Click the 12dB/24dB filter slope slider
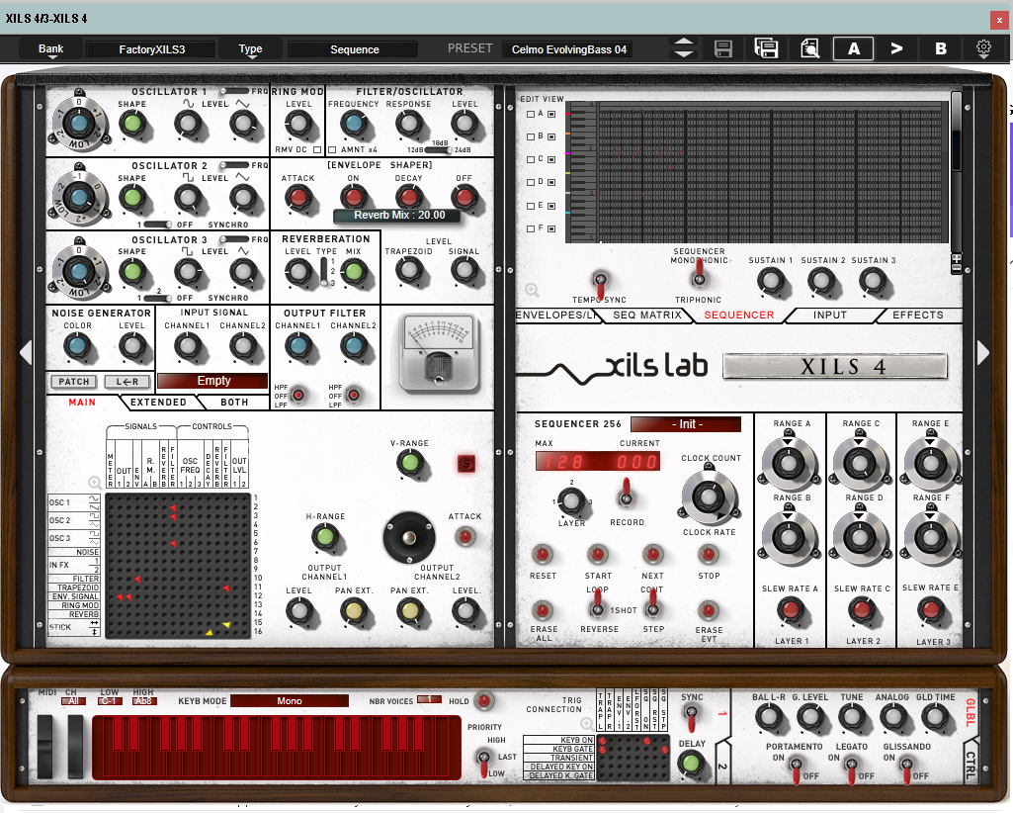The image size is (1013, 813). pos(439,149)
